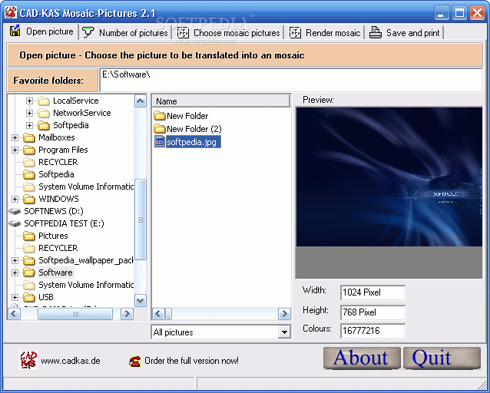Image resolution: width=490 pixels, height=393 pixels.
Task: Expand the USB folder node
Action: click(x=15, y=297)
